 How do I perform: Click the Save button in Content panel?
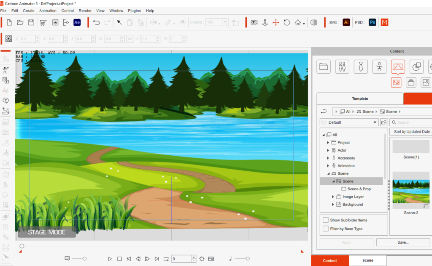402,242
